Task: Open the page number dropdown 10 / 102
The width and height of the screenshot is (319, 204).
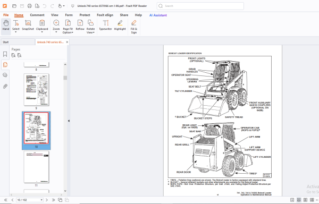Action: (41, 200)
